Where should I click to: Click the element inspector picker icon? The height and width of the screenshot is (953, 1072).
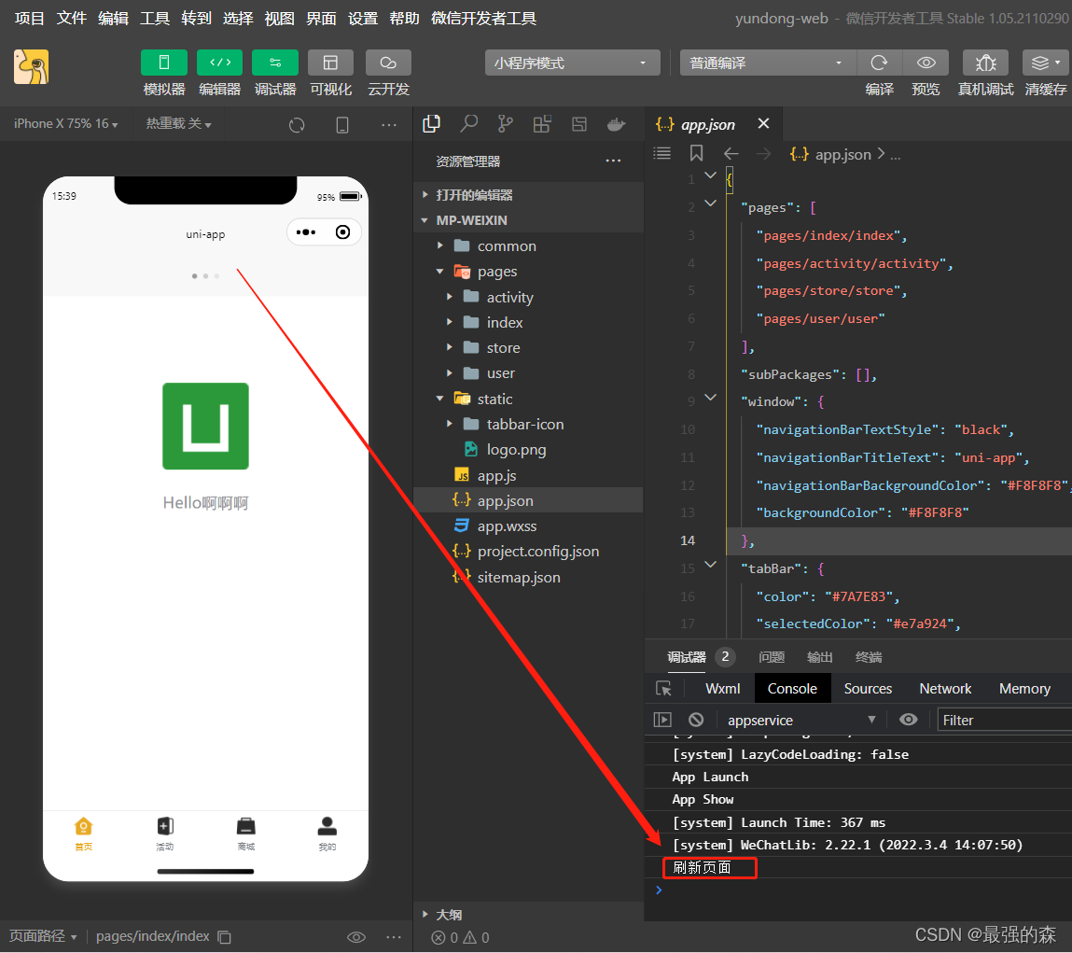664,688
